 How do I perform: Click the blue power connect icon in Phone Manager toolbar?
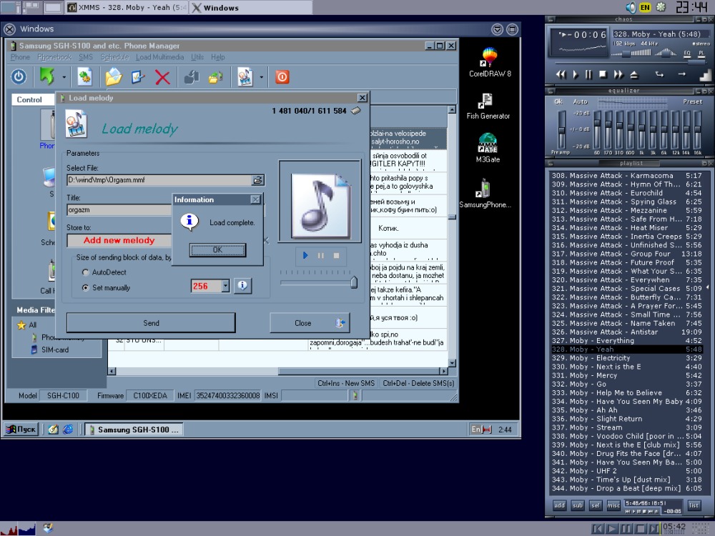(19, 76)
